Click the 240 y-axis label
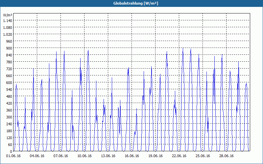 pyautogui.click(x=10, y=124)
